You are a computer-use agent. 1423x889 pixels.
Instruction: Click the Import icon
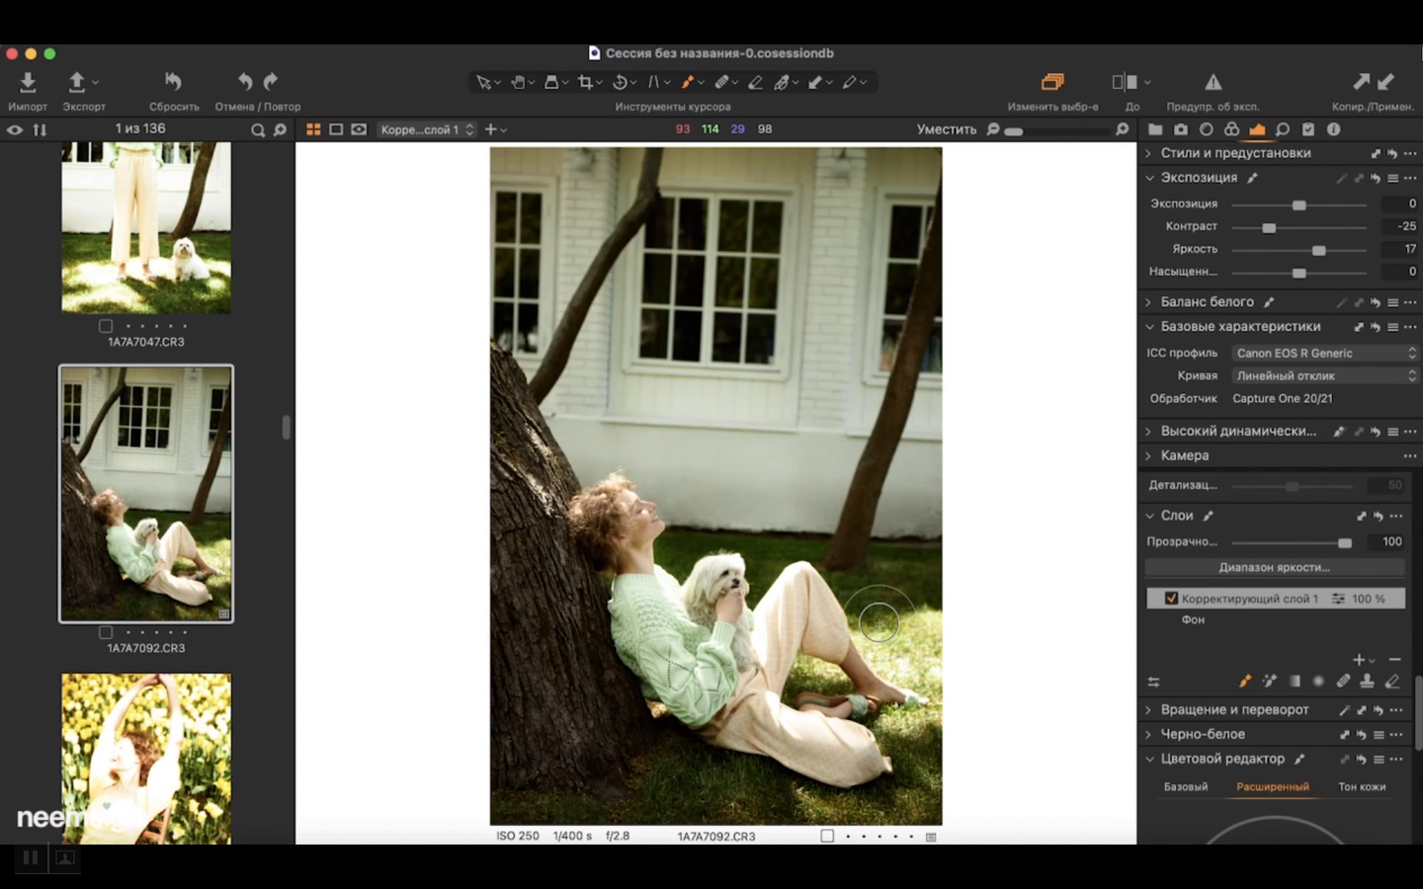(28, 82)
